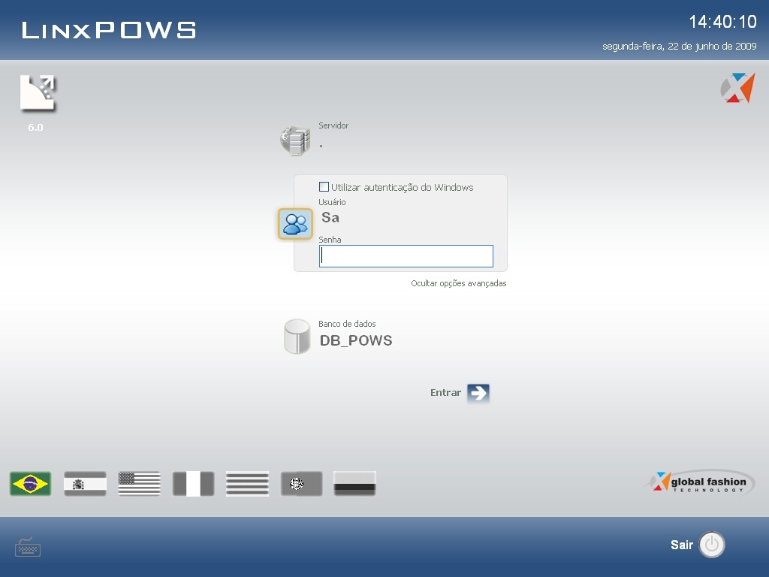
Task: Click Ocultar opções avançadas link
Action: click(459, 283)
